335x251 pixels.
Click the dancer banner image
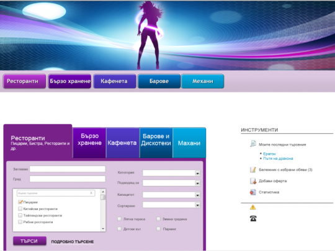click(167, 35)
